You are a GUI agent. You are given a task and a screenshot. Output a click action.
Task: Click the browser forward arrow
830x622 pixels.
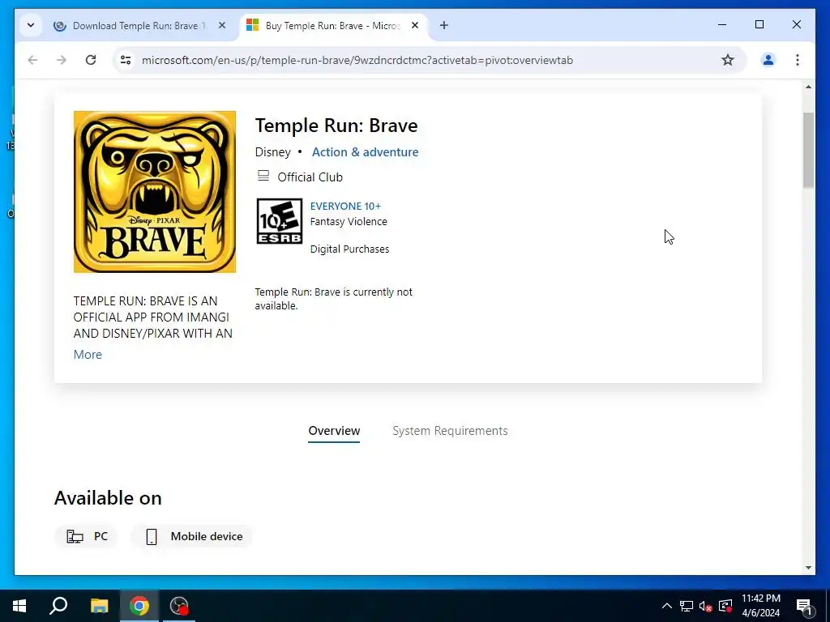tap(62, 60)
